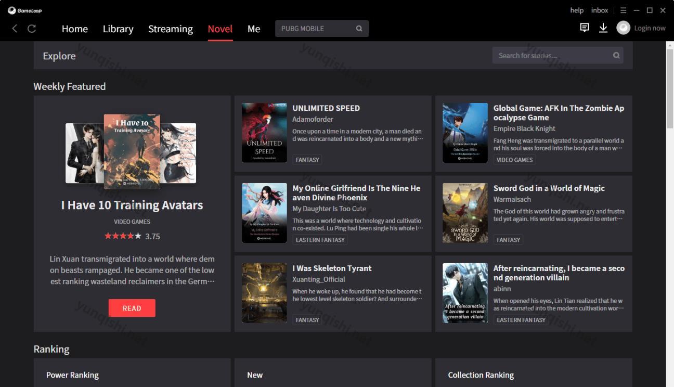Open the Global Game AFK cover image
The height and width of the screenshot is (387, 674).
pyautogui.click(x=465, y=133)
